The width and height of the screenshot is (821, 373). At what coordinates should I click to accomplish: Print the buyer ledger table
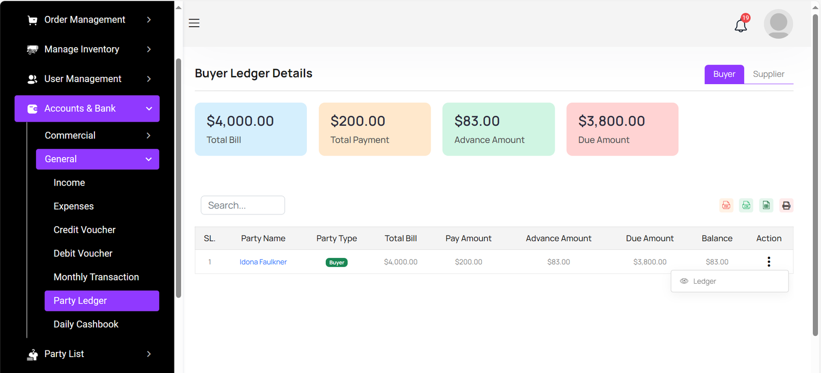[786, 205]
